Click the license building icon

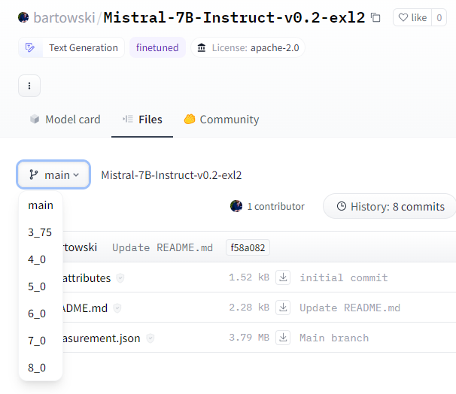pos(202,47)
